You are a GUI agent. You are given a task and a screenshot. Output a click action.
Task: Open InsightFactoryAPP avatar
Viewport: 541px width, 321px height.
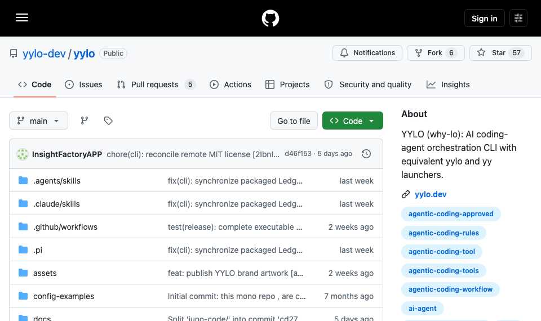pos(23,154)
